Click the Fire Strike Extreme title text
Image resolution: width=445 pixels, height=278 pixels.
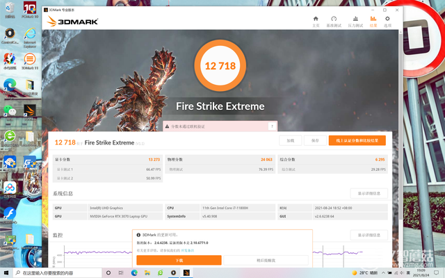click(x=220, y=106)
